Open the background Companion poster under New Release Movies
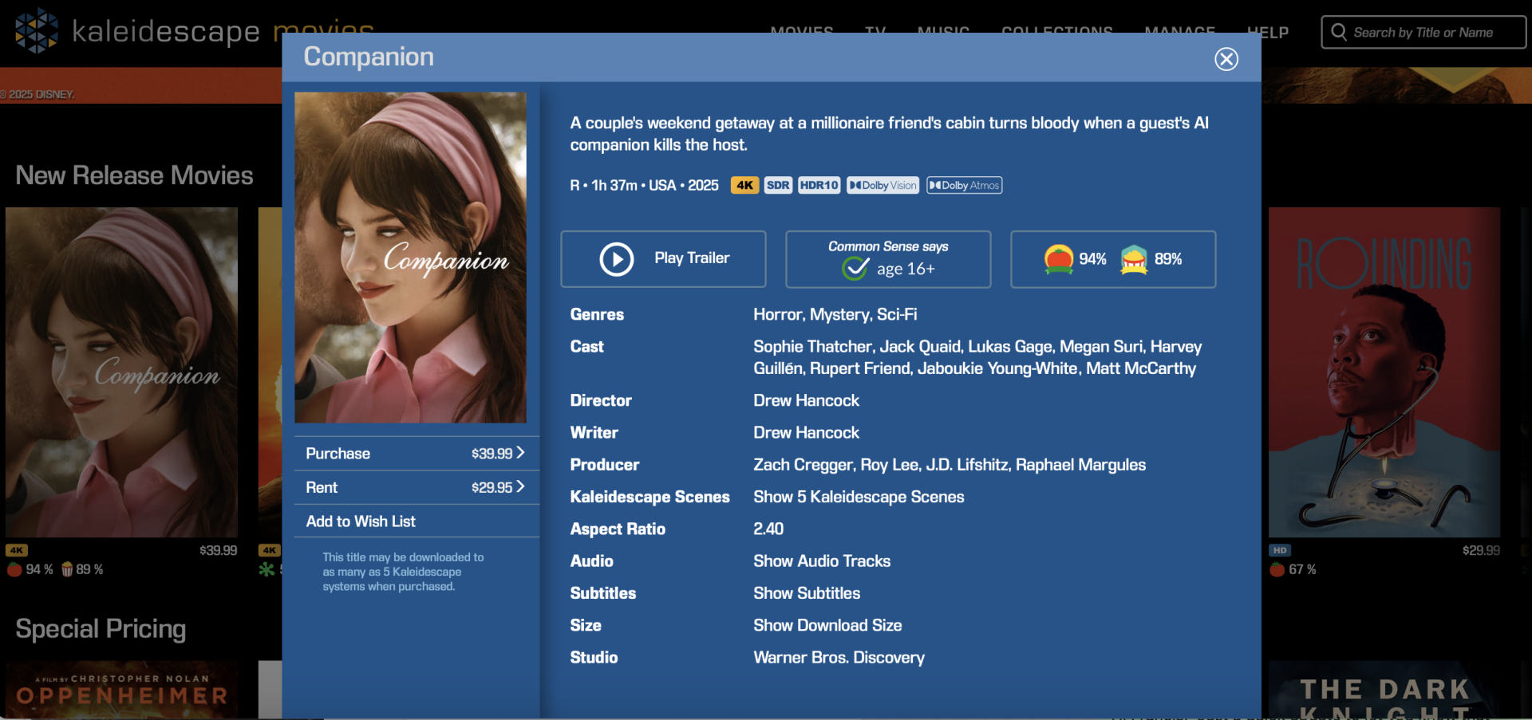Image resolution: width=1532 pixels, height=720 pixels. 121,372
